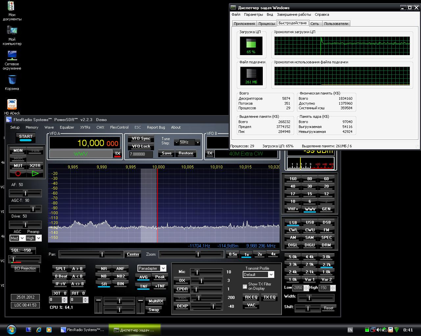The width and height of the screenshot is (421, 336).
Task: Click the Task Manager title bar icon
Action: tap(233, 8)
